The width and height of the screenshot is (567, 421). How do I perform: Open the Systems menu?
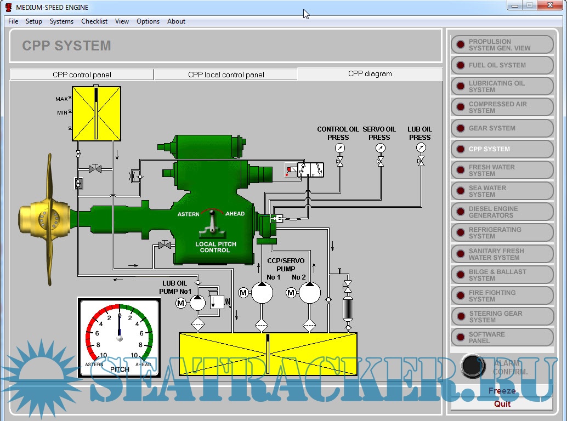[61, 21]
